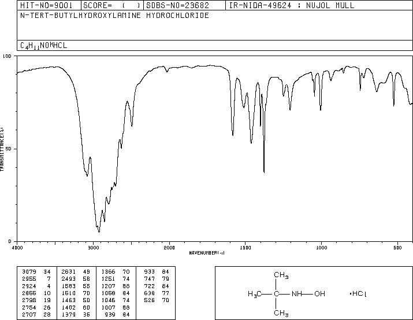413x320 pixels.
Task: Click the 1500 tick label on the x-axis
Action: point(245,248)
